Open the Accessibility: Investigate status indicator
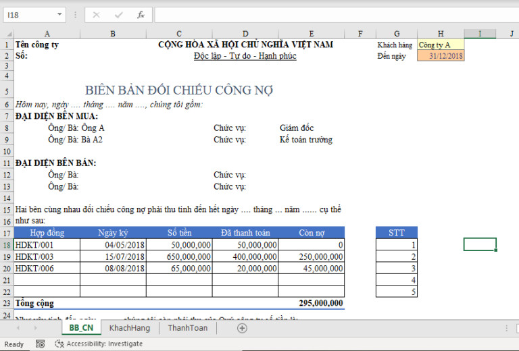519x351 pixels. pyautogui.click(x=99, y=344)
